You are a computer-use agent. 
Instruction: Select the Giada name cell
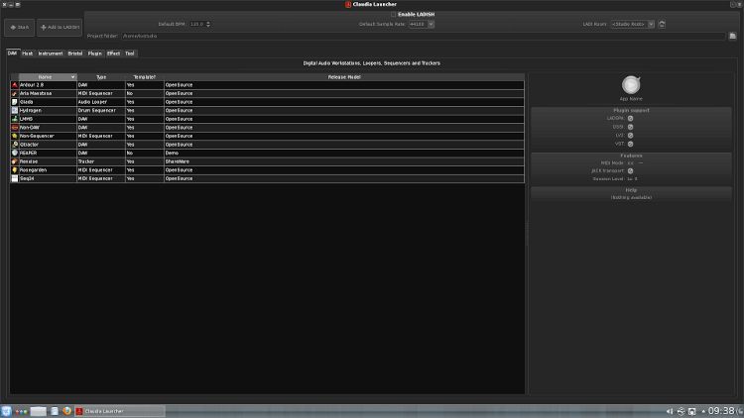(48, 102)
